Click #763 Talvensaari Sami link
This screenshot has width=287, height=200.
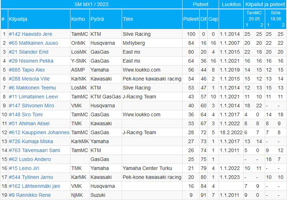(x=34, y=151)
